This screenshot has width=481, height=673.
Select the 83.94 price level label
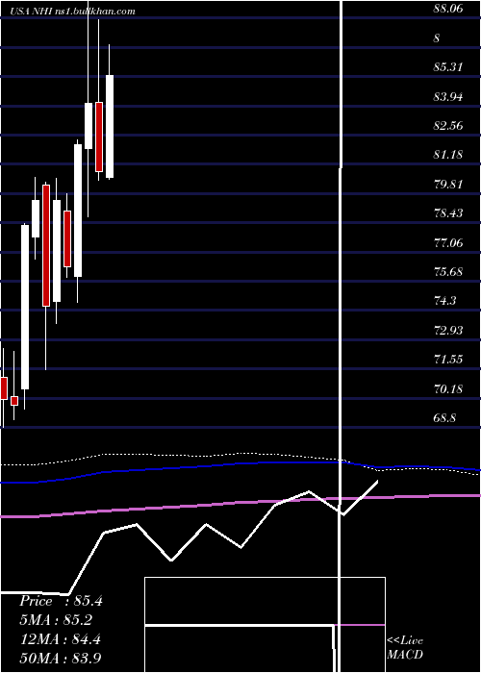[x=448, y=96]
